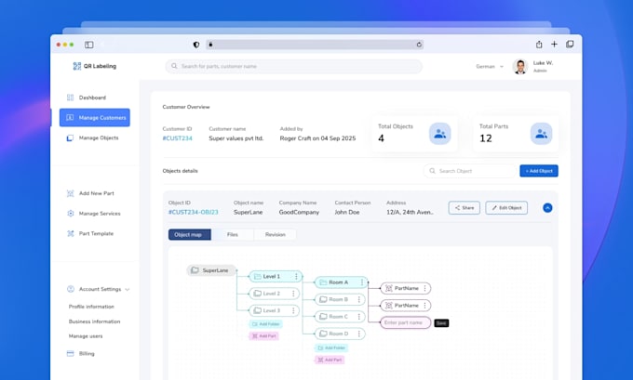Open the Level 1 three-dot menu
This screenshot has height=380, width=633.
pos(296,277)
